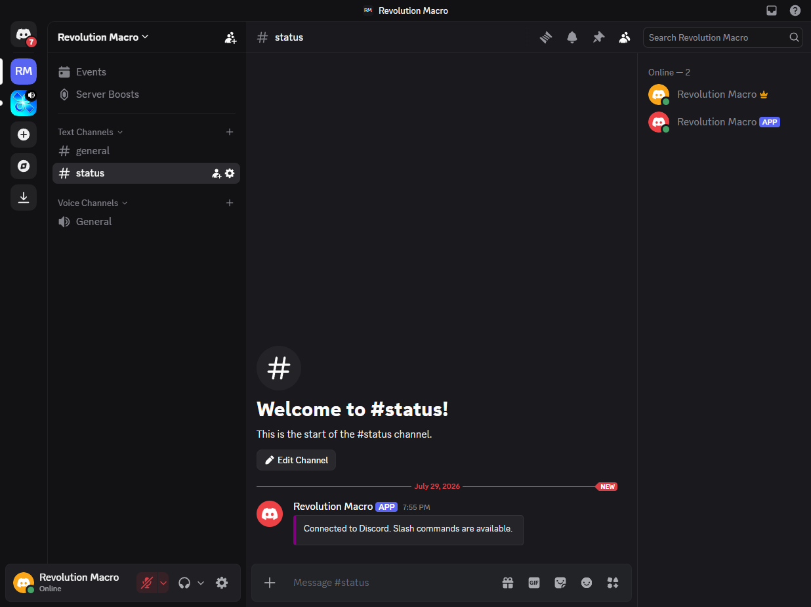Click status channel name in header
The width and height of the screenshot is (811, 607).
point(289,37)
